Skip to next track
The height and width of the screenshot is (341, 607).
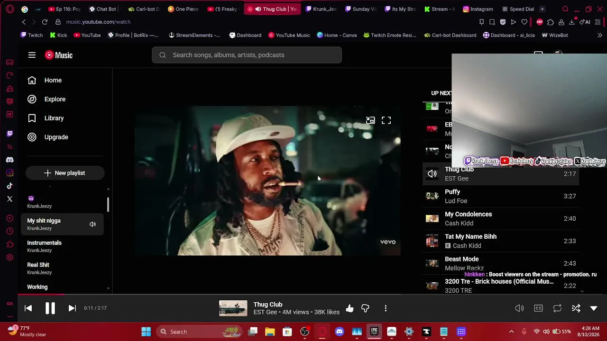pyautogui.click(x=72, y=308)
